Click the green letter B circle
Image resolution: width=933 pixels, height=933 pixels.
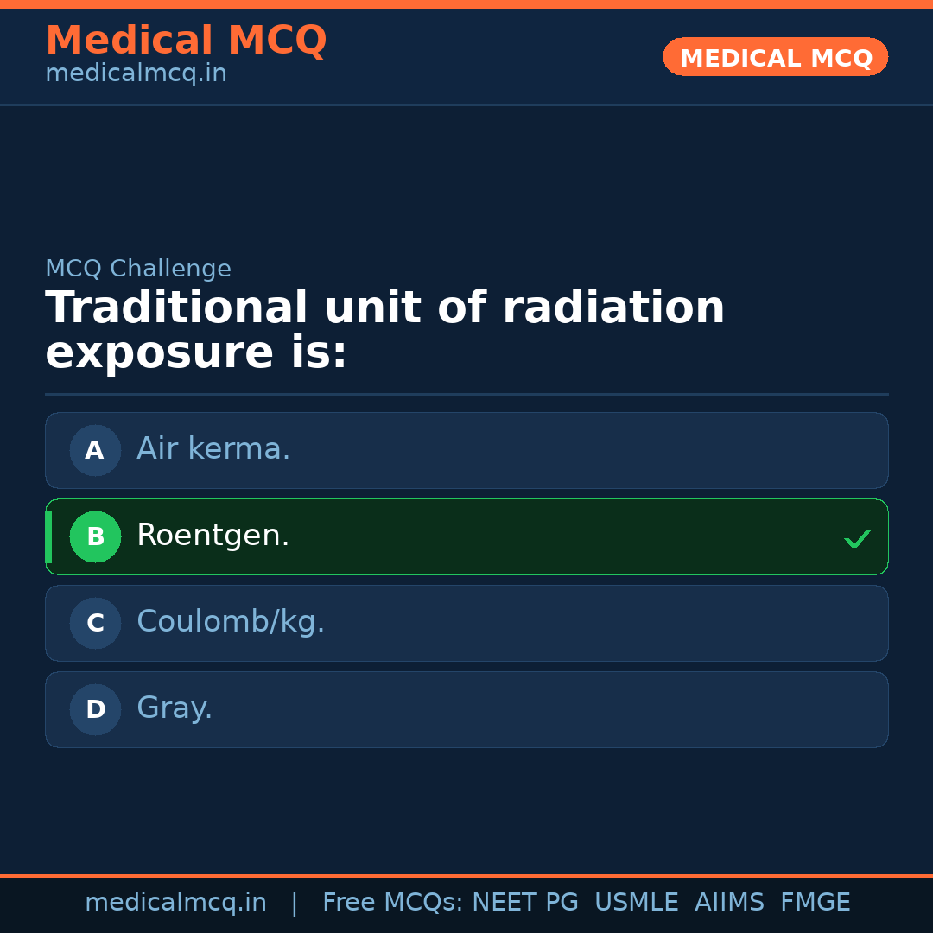coord(95,536)
